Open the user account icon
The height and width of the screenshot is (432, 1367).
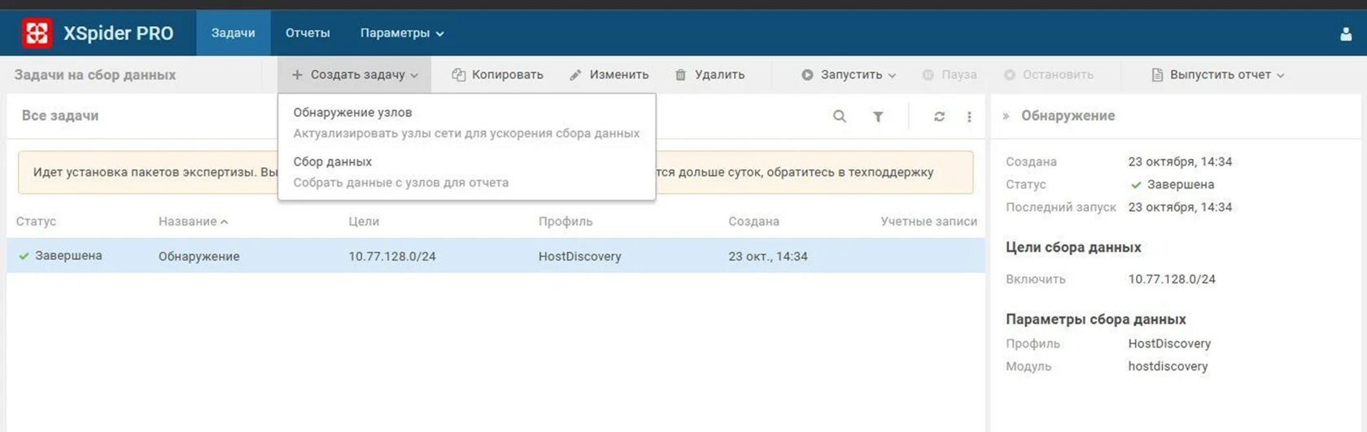pos(1346,34)
